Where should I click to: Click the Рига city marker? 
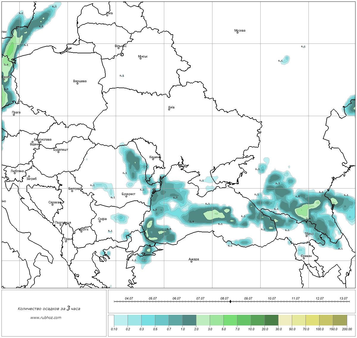107,15
